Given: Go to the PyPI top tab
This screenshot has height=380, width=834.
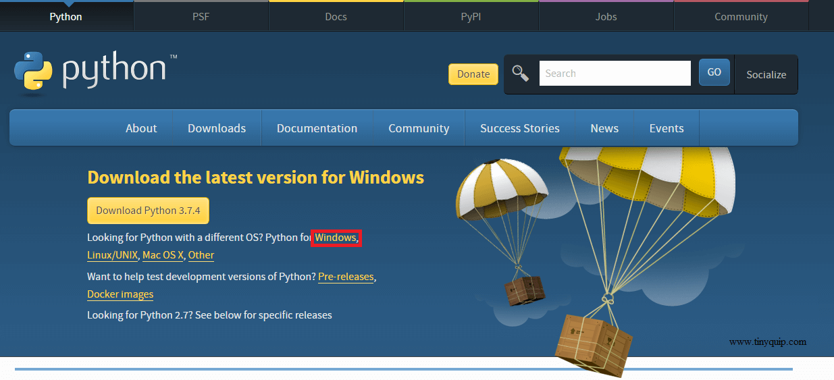Looking at the screenshot, I should 471,16.
